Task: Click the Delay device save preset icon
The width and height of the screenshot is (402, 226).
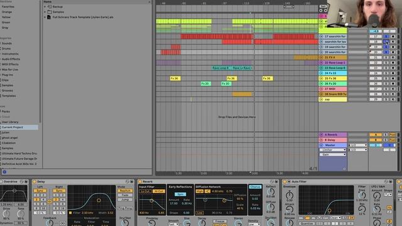Action: 131,181
